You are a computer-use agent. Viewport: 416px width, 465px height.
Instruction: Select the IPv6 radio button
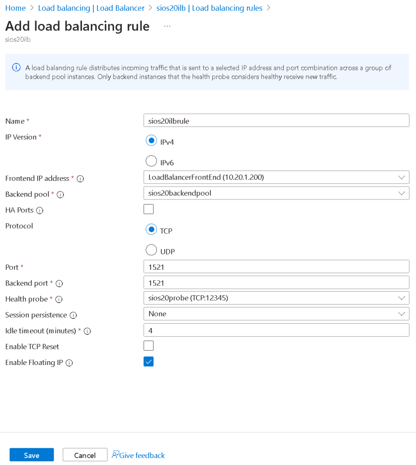coord(151,161)
